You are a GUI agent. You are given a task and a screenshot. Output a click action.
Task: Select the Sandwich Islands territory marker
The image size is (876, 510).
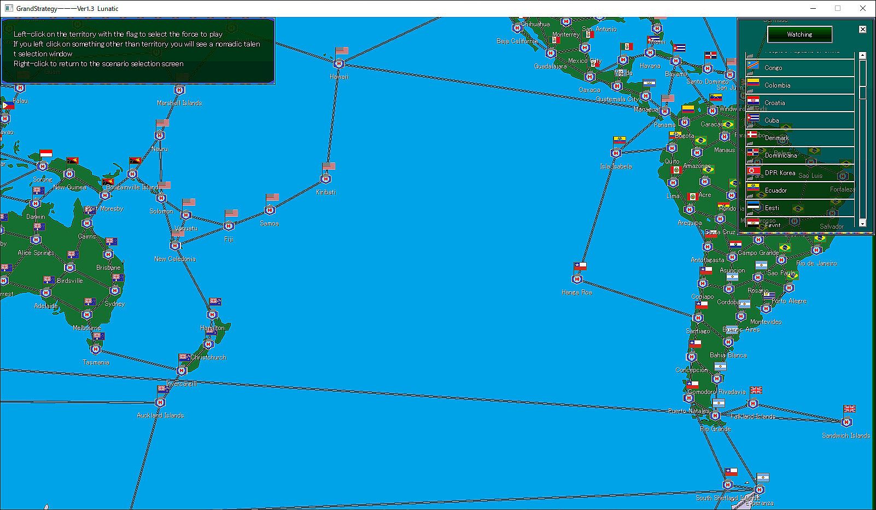tap(846, 422)
